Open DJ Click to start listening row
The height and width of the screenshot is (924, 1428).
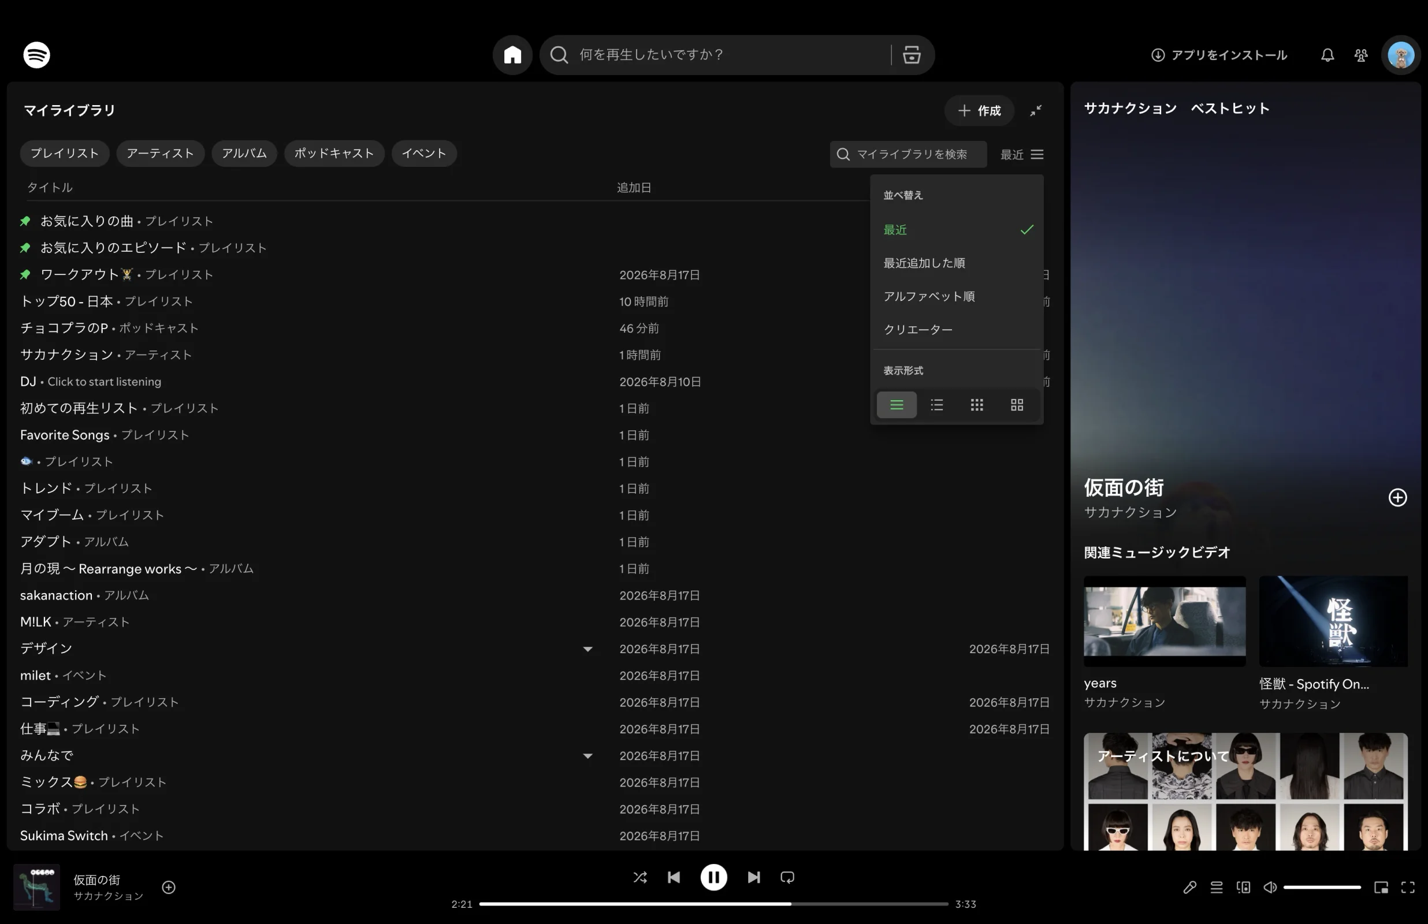pyautogui.click(x=534, y=382)
